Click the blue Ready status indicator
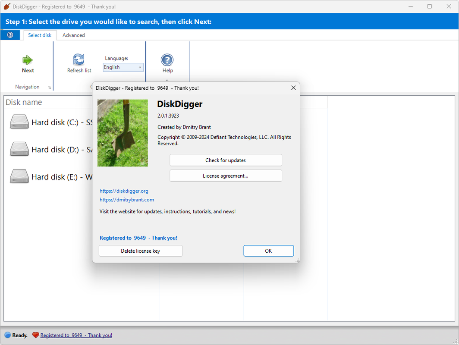Screen dimensions: 459x345 (8, 335)
